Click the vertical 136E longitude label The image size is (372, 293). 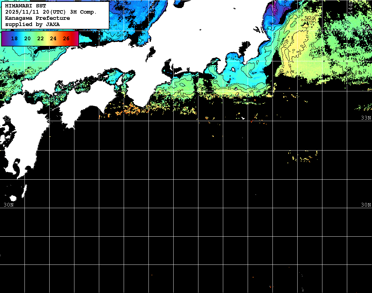click(152, 6)
